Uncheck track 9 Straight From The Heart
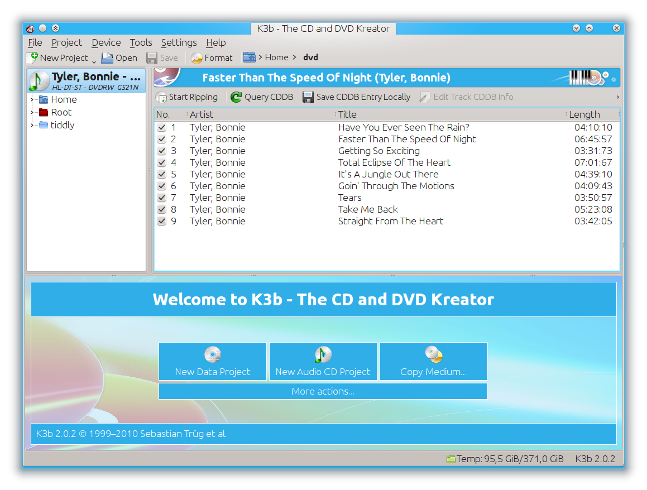 tap(162, 221)
